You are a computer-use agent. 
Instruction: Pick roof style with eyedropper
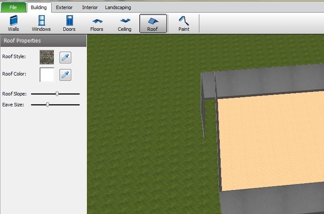pyautogui.click(x=65, y=57)
